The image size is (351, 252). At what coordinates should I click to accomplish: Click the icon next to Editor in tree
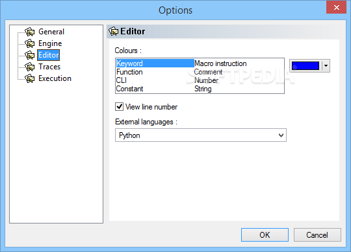click(29, 55)
